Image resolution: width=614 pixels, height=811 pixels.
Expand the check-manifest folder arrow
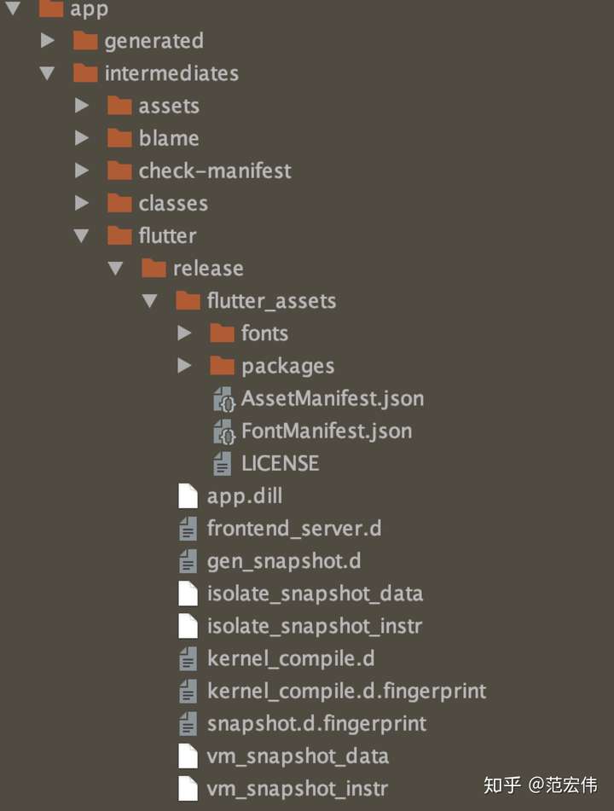82,171
